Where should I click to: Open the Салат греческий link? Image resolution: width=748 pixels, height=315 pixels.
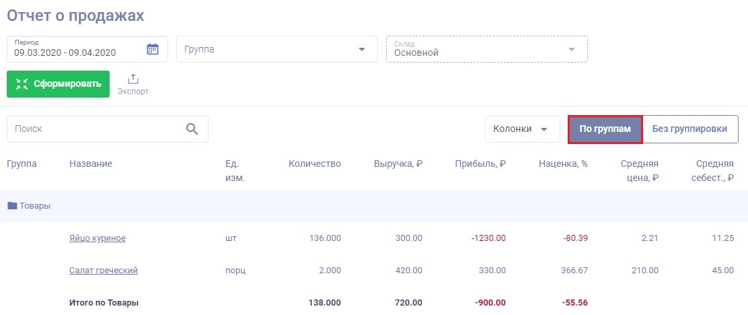104,271
